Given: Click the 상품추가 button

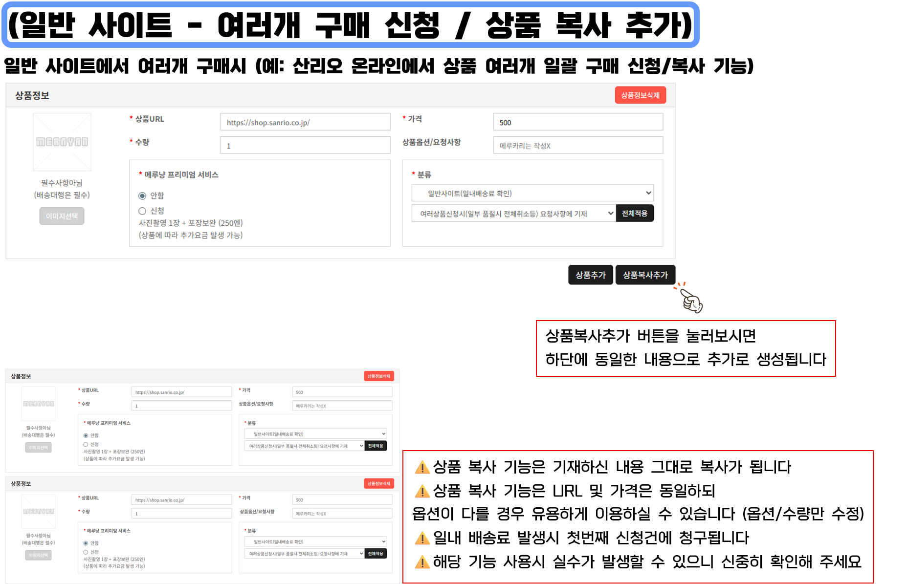Looking at the screenshot, I should point(590,275).
